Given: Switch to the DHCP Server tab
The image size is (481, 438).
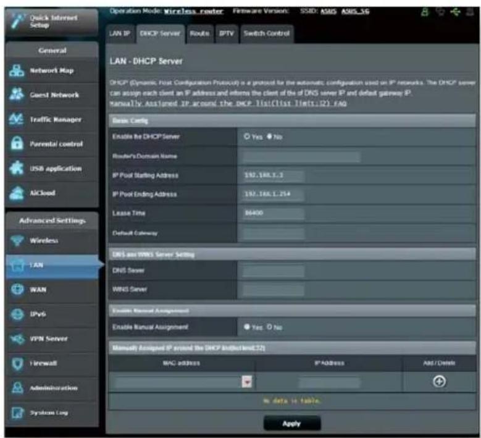Looking at the screenshot, I should (160, 33).
